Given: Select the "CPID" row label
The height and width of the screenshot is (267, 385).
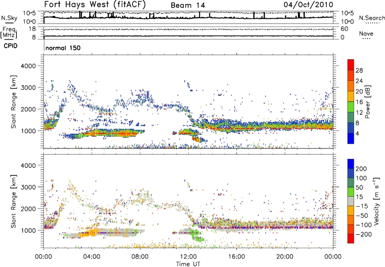Looking at the screenshot, I should [11, 46].
